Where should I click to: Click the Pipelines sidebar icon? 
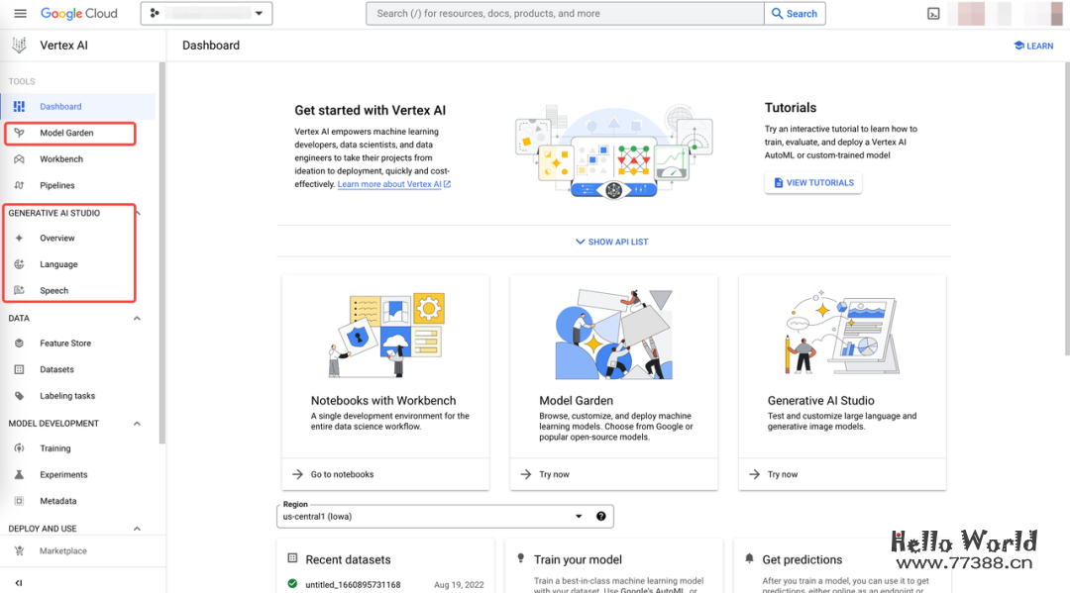[x=19, y=185]
